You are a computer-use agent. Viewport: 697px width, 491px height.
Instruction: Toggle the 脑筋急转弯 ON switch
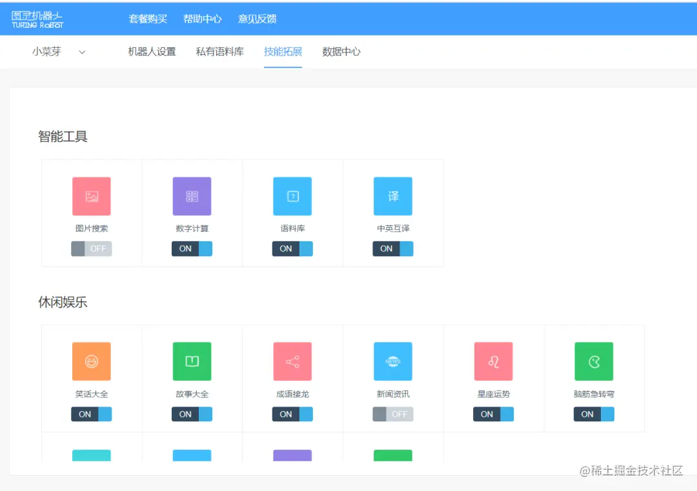click(x=594, y=414)
